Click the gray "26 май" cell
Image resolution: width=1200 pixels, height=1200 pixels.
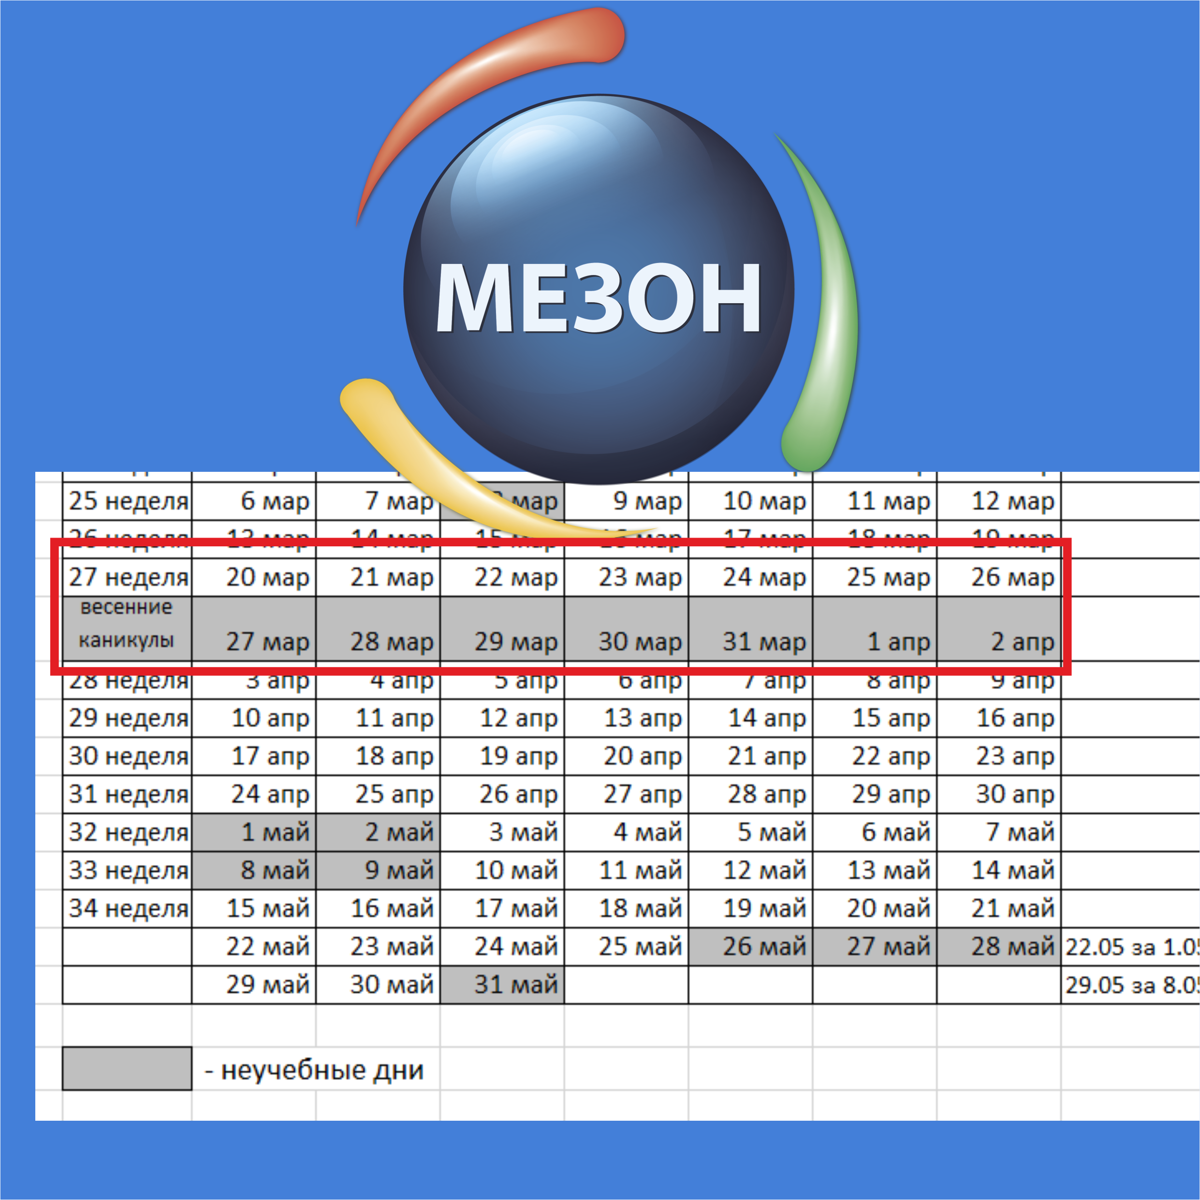[x=751, y=947]
